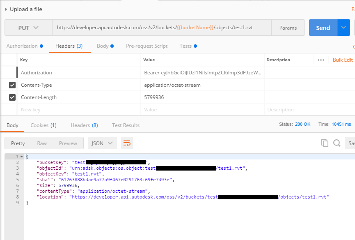355x240 pixels.
Task: Switch to the Tests tab
Action: pos(188,46)
